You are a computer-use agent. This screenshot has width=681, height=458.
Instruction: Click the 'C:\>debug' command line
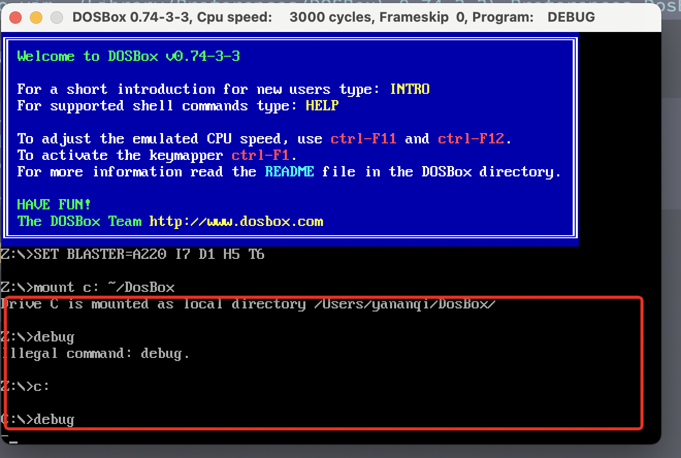pos(38,419)
